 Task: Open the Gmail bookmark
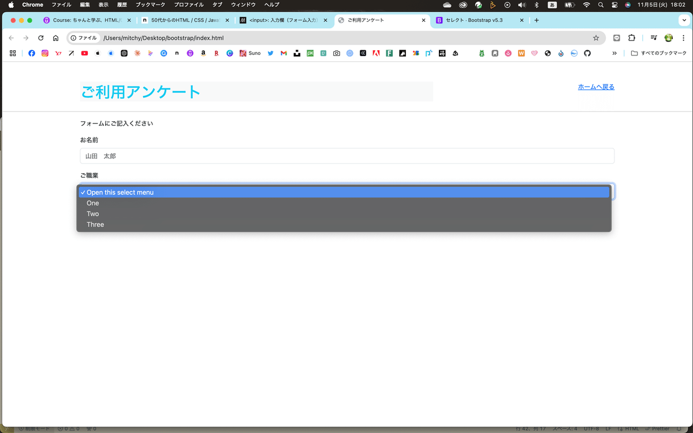pos(283,53)
